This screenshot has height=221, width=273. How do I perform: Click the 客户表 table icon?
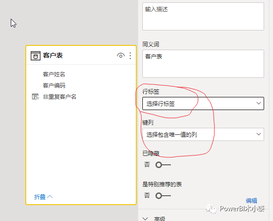(x=36, y=56)
